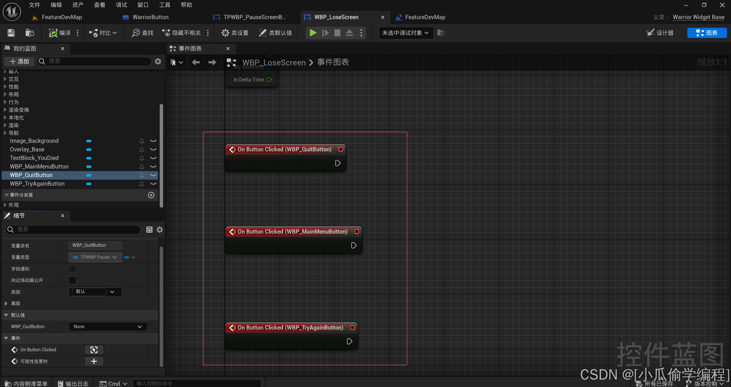Open compile options three-dot menu
The height and width of the screenshot is (387, 731).
click(x=77, y=33)
